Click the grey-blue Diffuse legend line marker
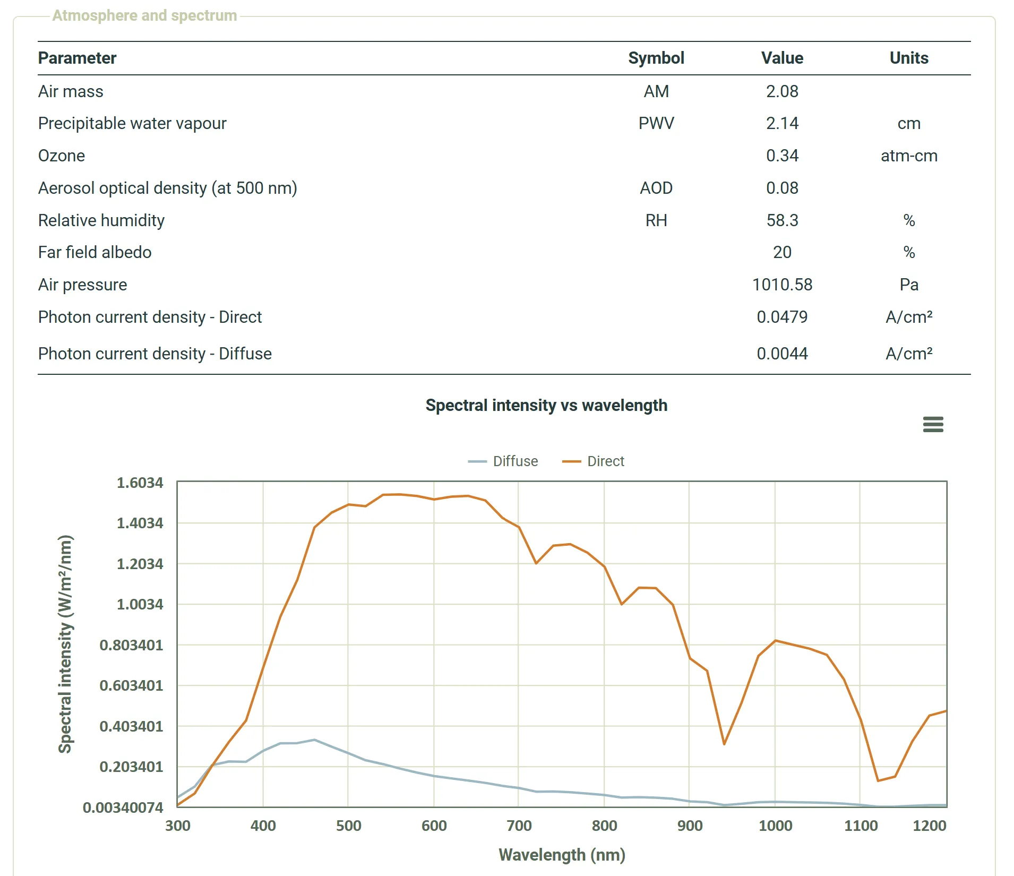This screenshot has height=876, width=1014. (477, 461)
